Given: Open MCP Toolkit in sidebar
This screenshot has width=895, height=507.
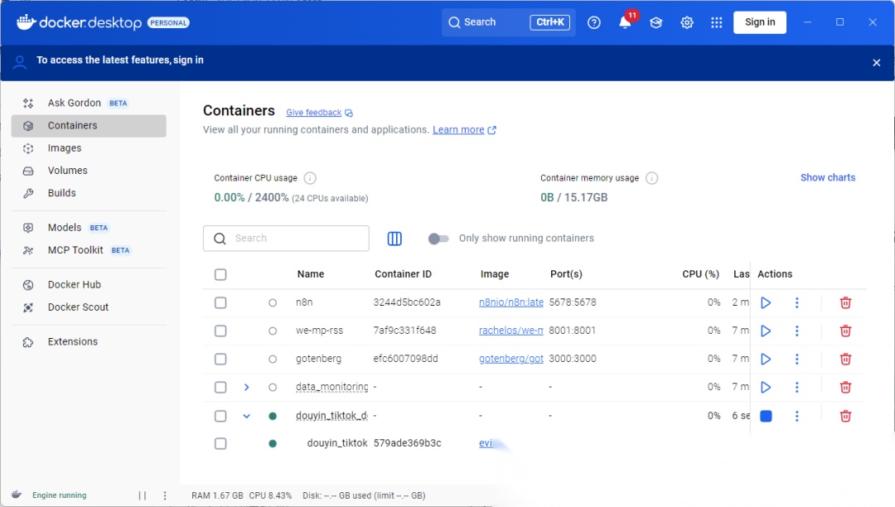Looking at the screenshot, I should 89,250.
